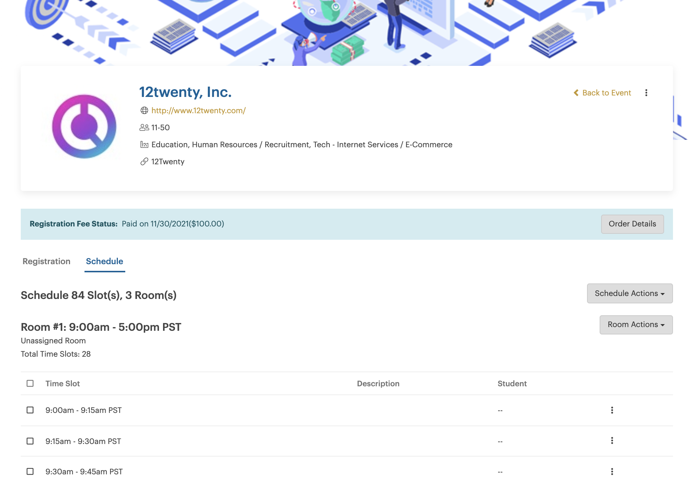
Task: Click the 12Twenty linked account text
Action: click(x=168, y=162)
